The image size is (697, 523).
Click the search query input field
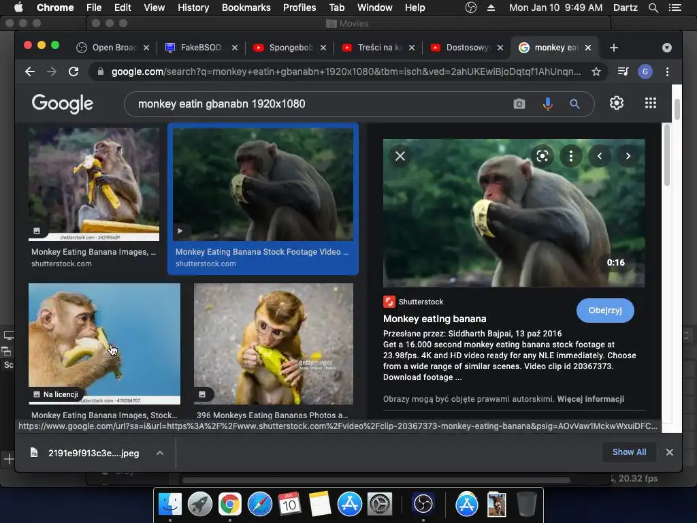click(320, 104)
